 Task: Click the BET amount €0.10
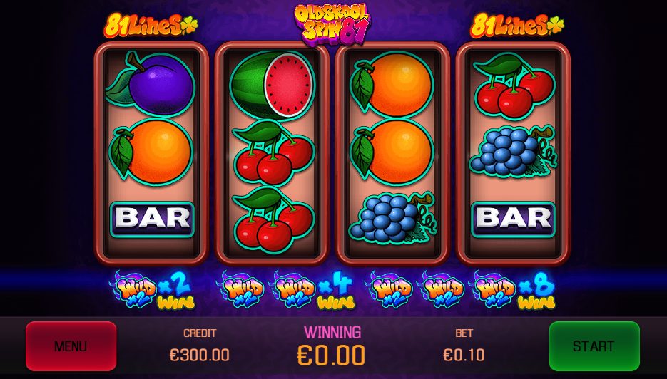coord(464,354)
